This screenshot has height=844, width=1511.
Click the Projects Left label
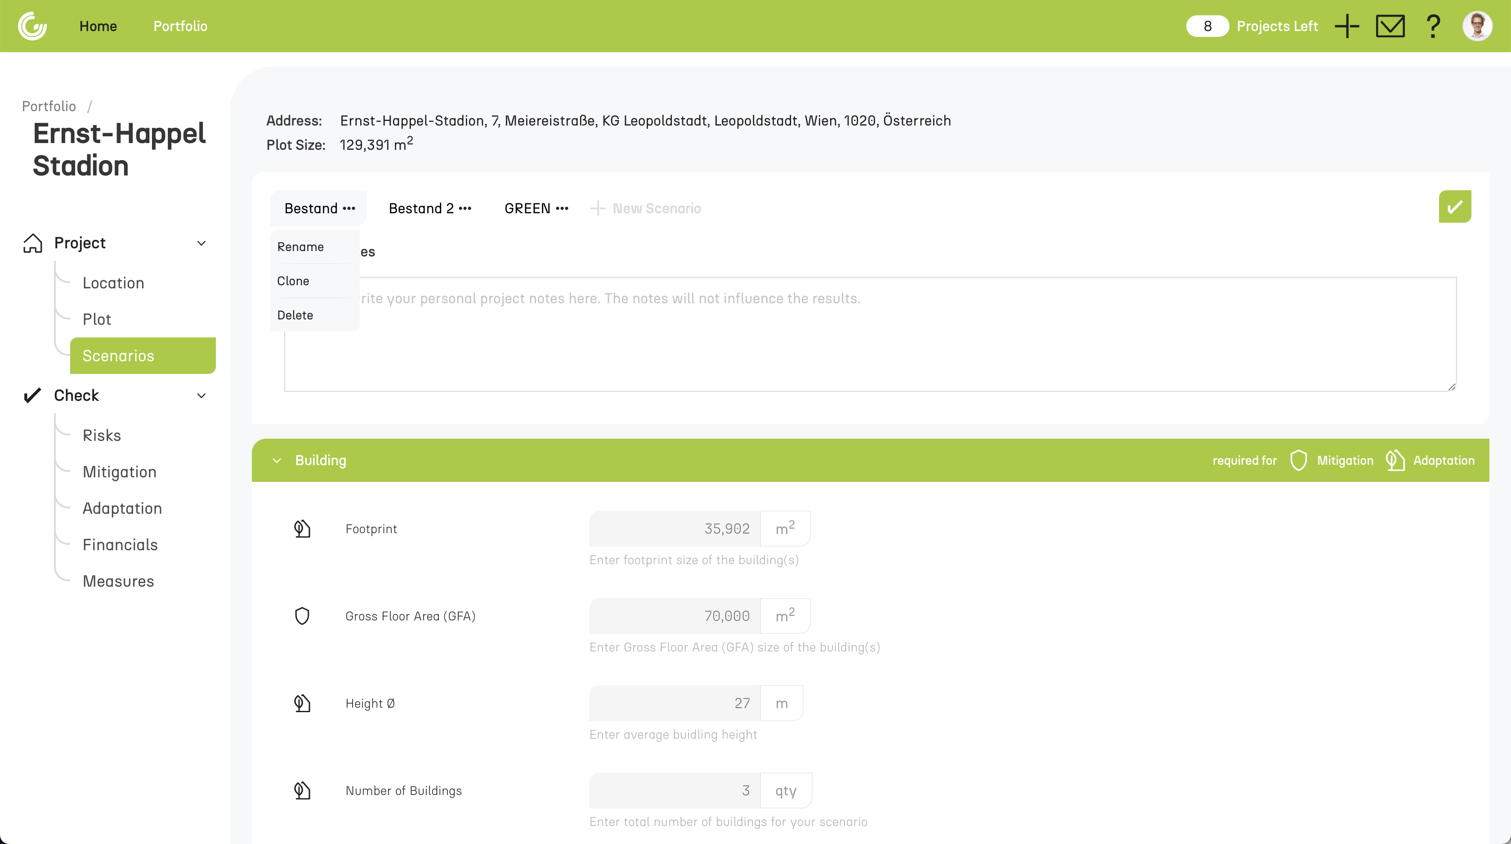1277,26
